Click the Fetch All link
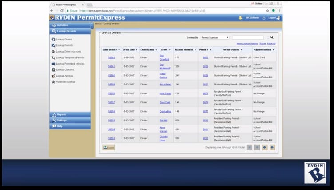 (271, 44)
